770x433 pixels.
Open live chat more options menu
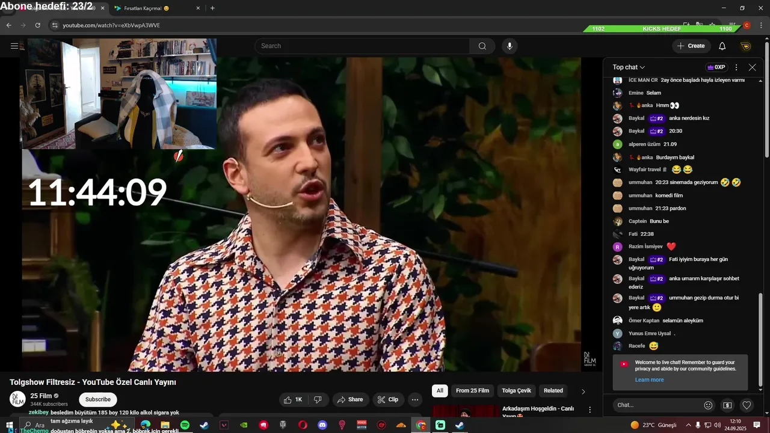(736, 67)
